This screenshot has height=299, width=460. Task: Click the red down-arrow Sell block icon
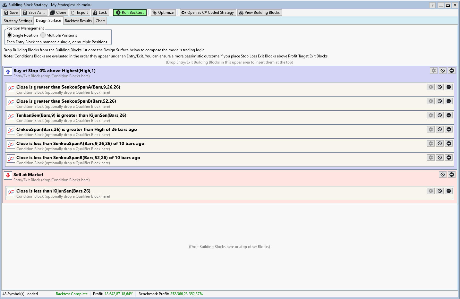point(8,175)
